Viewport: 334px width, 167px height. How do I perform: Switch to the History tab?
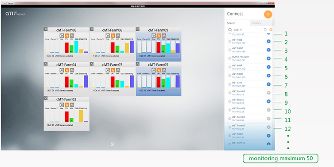click(256, 23)
